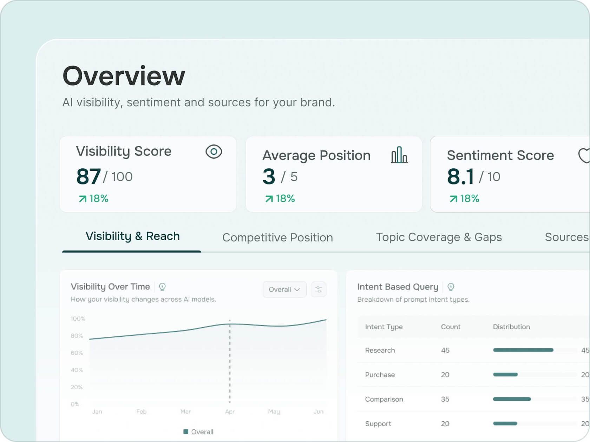This screenshot has height=442, width=590.
Task: Open the Topic Coverage & Gaps tab
Action: click(x=439, y=237)
